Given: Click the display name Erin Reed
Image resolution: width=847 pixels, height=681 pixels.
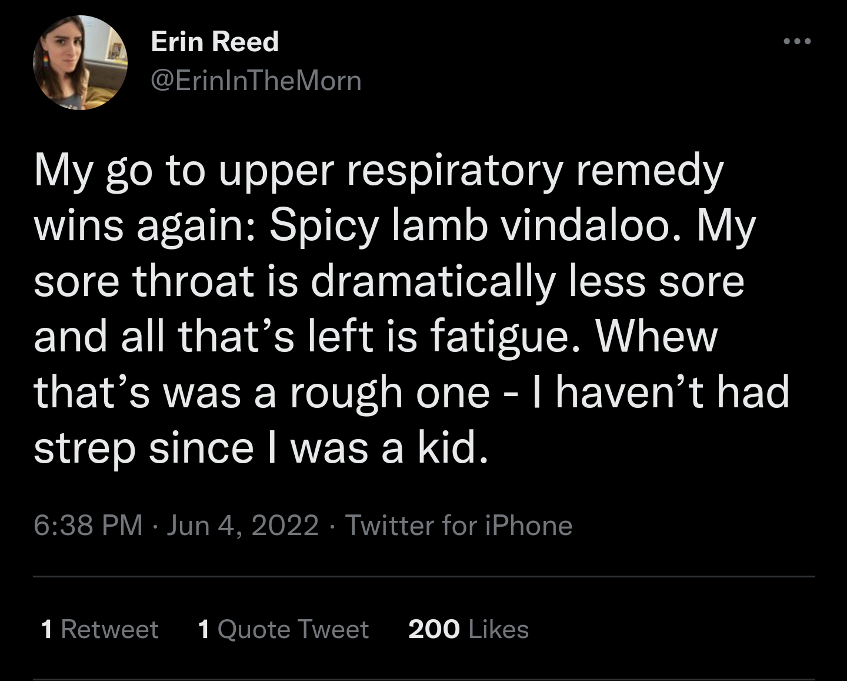Looking at the screenshot, I should [215, 42].
